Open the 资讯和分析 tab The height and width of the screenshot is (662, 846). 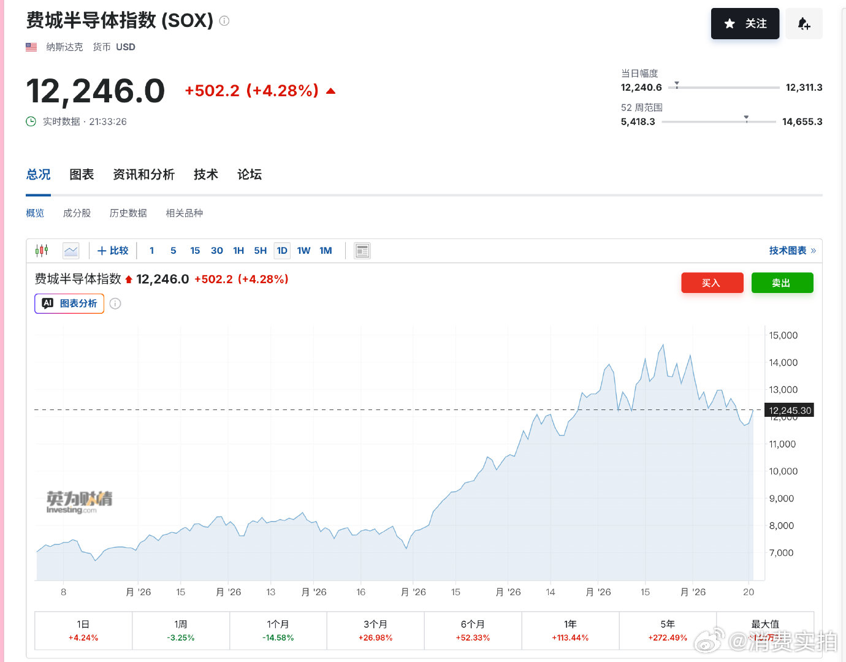(x=143, y=175)
